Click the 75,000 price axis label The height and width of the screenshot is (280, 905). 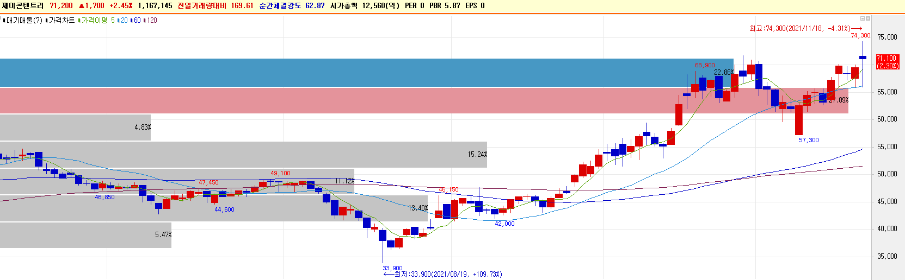[887, 37]
